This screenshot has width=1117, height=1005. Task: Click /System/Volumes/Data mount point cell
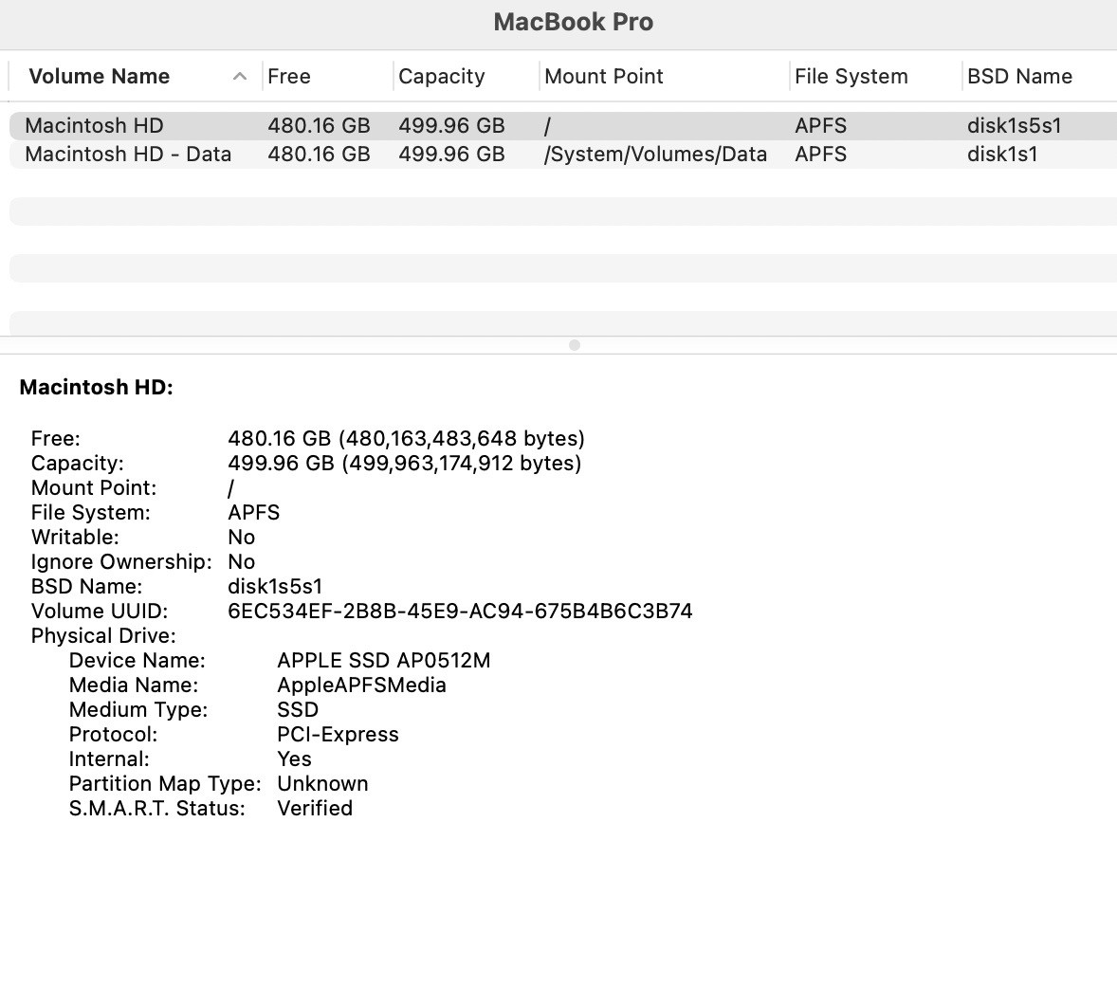(655, 155)
